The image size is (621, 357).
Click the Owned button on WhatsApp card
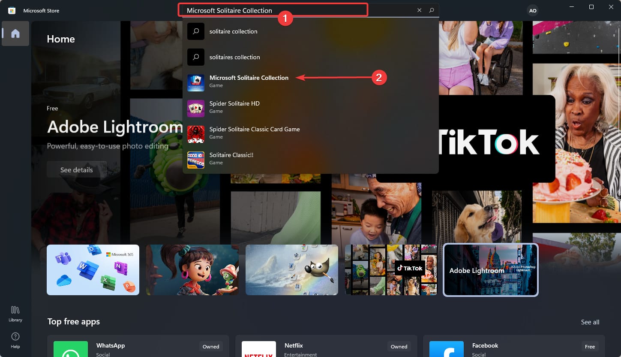(x=211, y=347)
